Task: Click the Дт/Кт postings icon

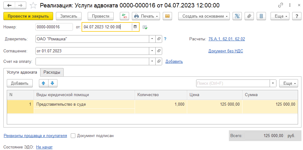Action: point(124,16)
